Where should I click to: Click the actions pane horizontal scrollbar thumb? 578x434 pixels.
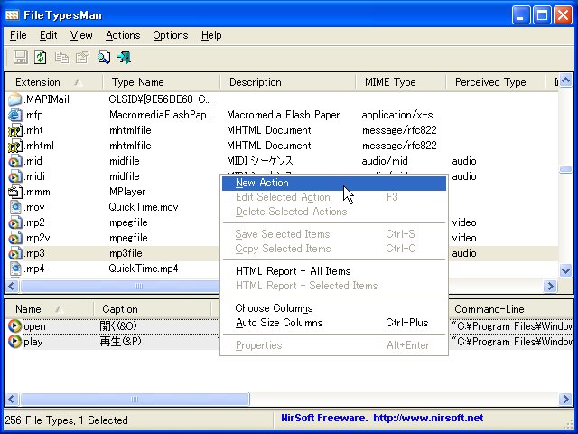[x=135, y=399]
